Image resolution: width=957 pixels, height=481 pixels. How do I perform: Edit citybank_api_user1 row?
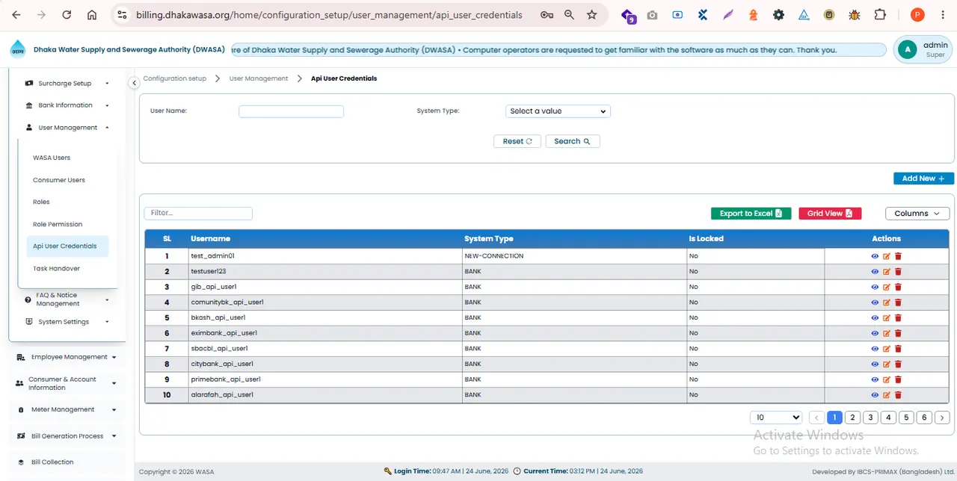tap(887, 364)
